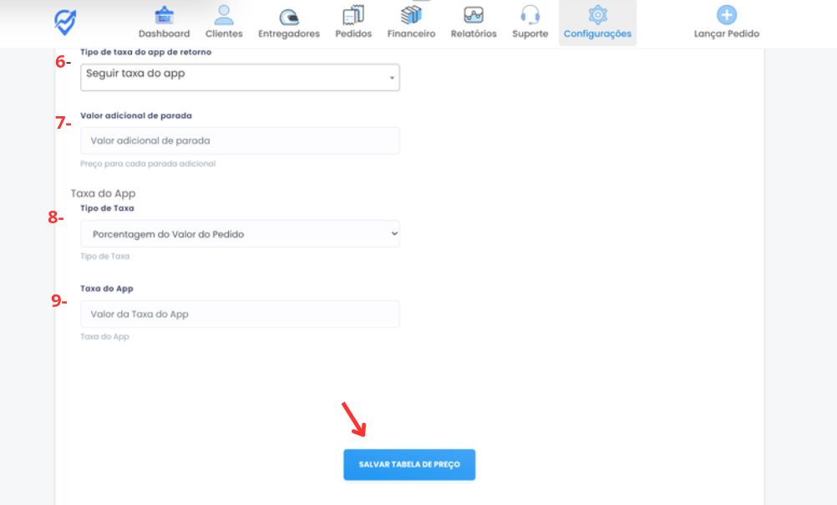This screenshot has height=505, width=837.
Task: Select the Configurações menu label
Action: click(x=597, y=34)
